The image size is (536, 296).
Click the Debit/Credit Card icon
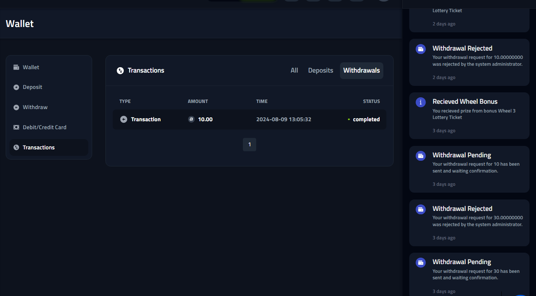tap(16, 127)
